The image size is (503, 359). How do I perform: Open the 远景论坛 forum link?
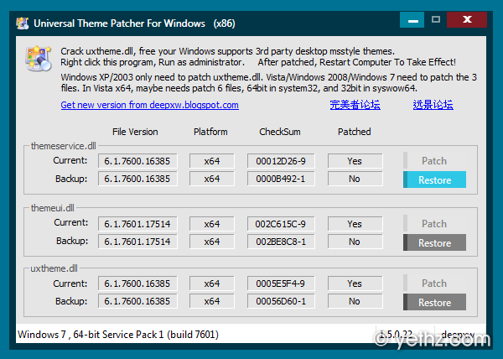433,105
